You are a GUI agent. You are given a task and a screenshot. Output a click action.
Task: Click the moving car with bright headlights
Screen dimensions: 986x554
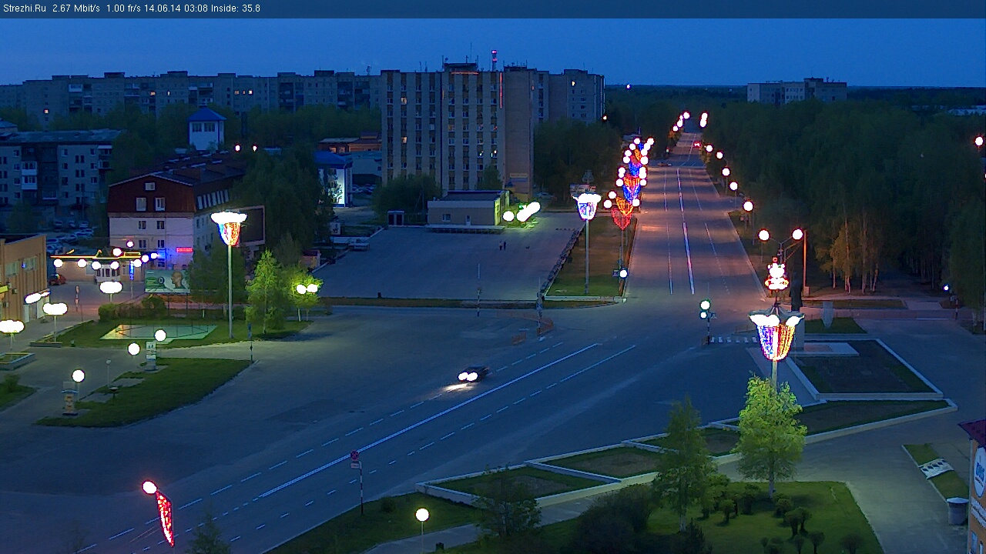[x=473, y=374]
